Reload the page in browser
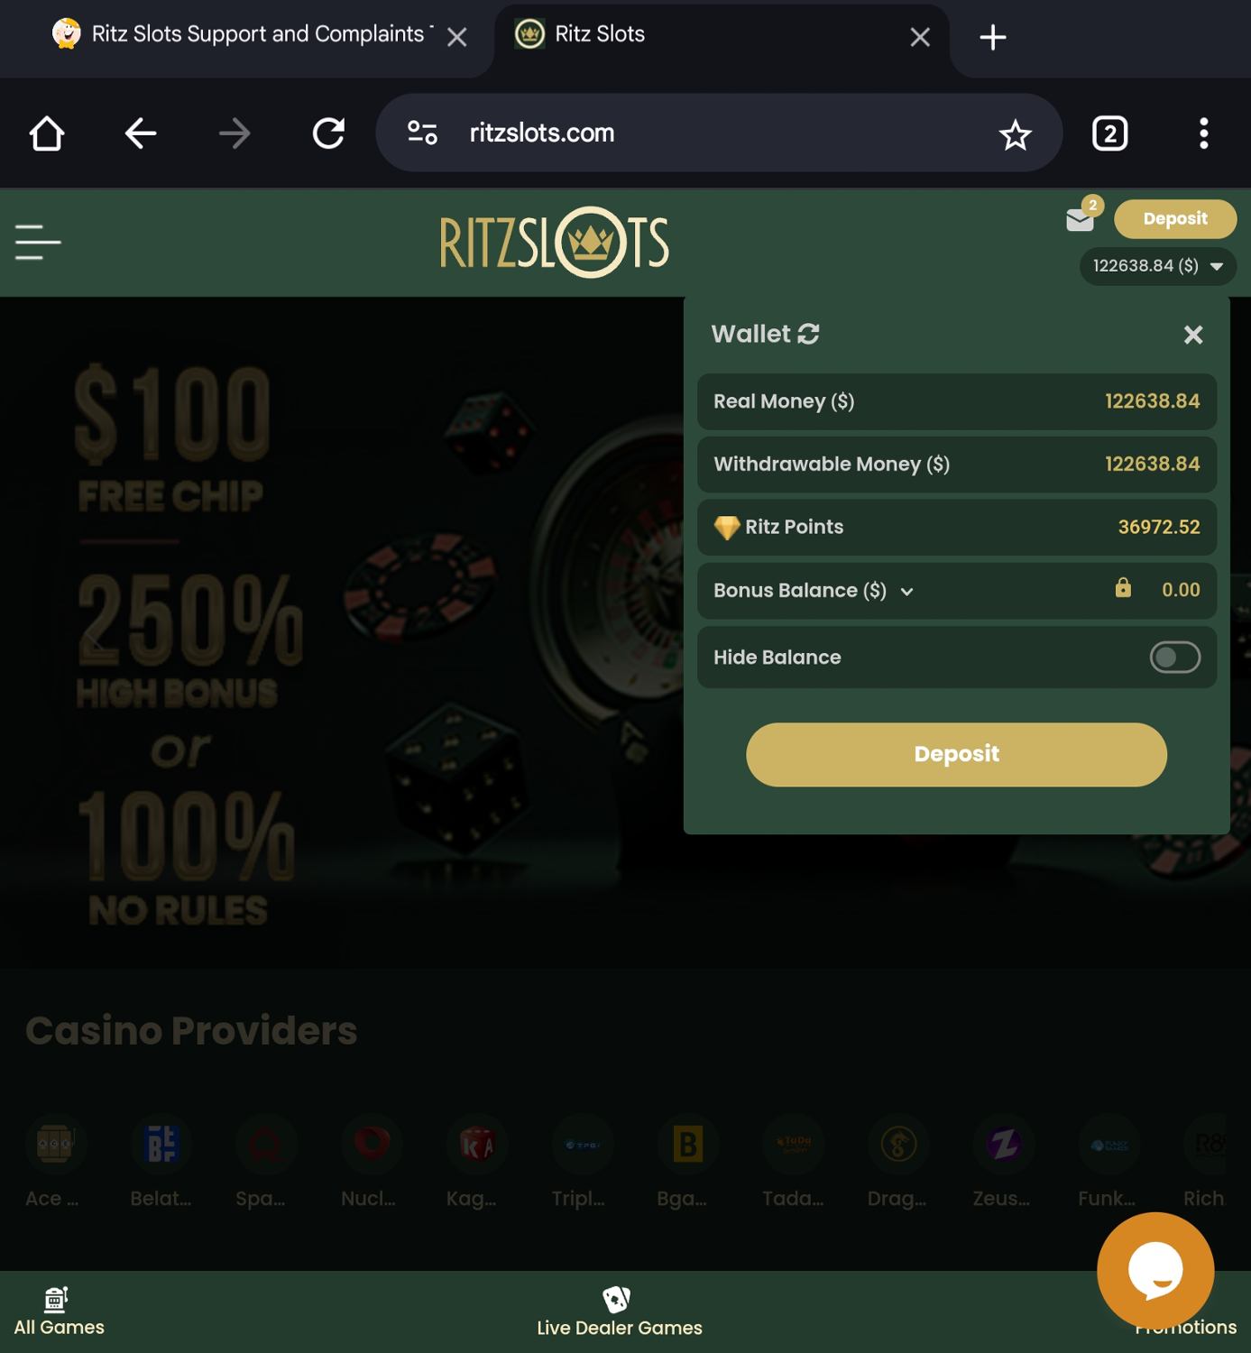 (x=328, y=133)
